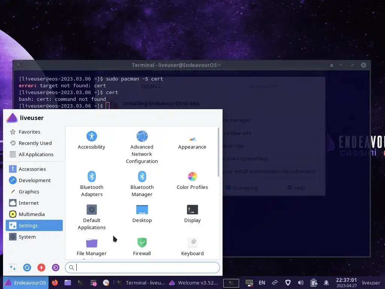This screenshot has height=289, width=385.
Task: Click the purple log out icon at menu bottom
Action: (56, 268)
